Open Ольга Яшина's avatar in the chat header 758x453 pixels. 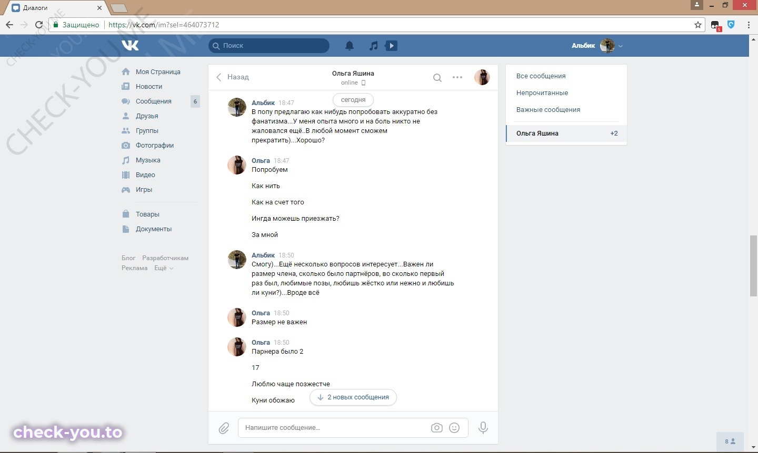(482, 77)
